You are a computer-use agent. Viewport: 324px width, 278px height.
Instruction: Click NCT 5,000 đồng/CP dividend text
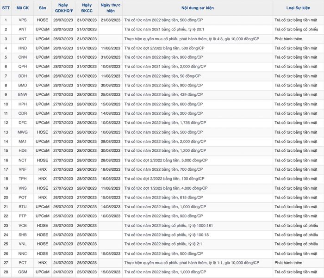click(x=166, y=160)
